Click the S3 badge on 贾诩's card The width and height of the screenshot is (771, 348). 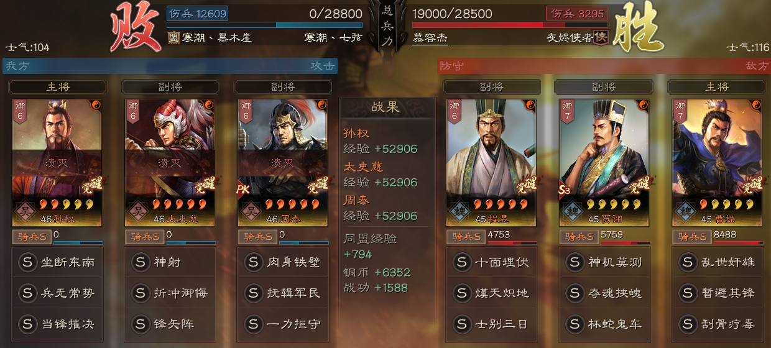tap(565, 190)
